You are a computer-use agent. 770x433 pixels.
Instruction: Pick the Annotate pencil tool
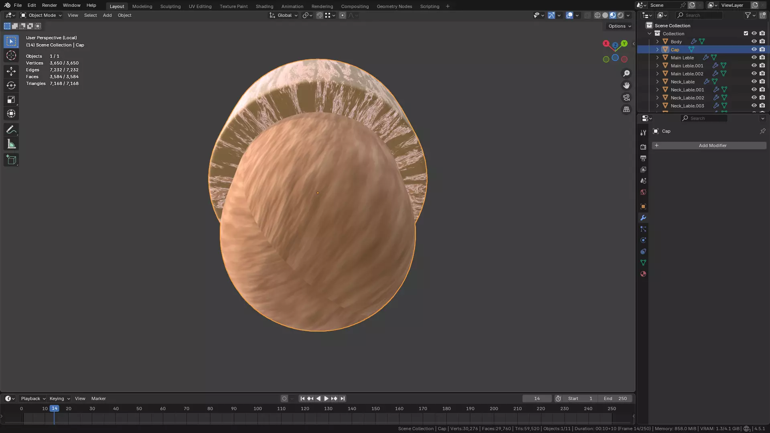pos(11,130)
